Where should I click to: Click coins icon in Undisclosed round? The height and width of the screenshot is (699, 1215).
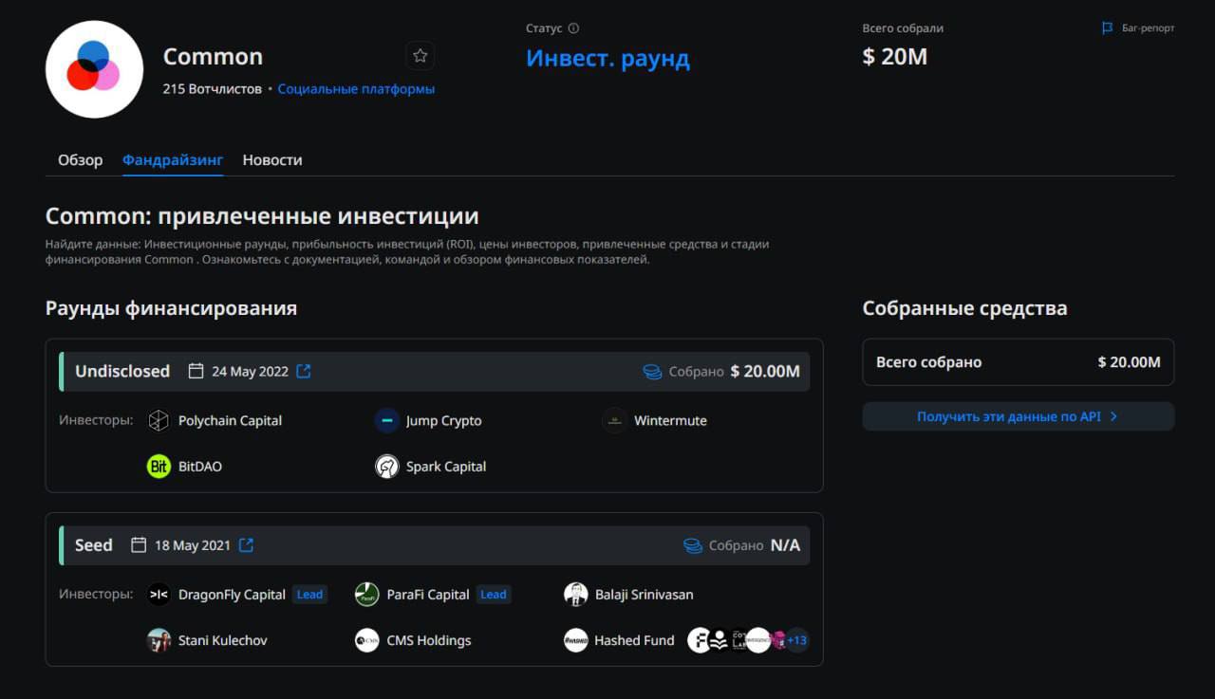tap(652, 372)
